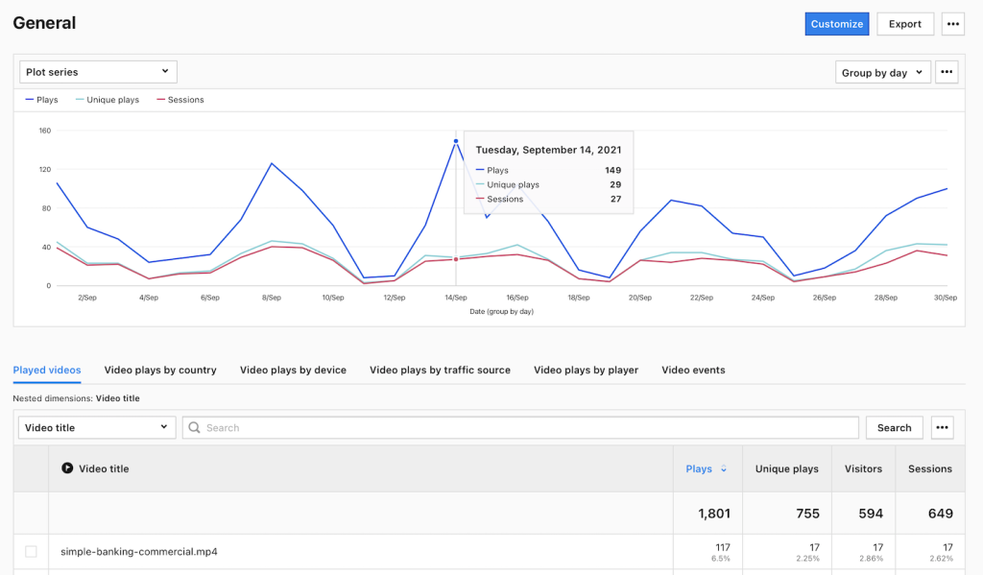This screenshot has height=575, width=983.
Task: Open the chart panel ellipsis menu
Action: click(x=947, y=72)
